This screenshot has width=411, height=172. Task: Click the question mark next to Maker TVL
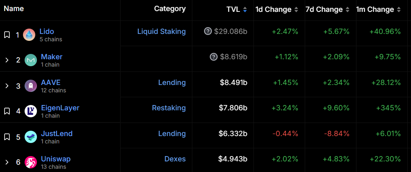pos(214,57)
